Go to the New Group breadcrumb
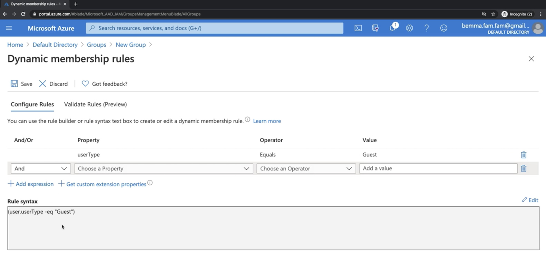Screen dimensions: 546x257 [131, 45]
